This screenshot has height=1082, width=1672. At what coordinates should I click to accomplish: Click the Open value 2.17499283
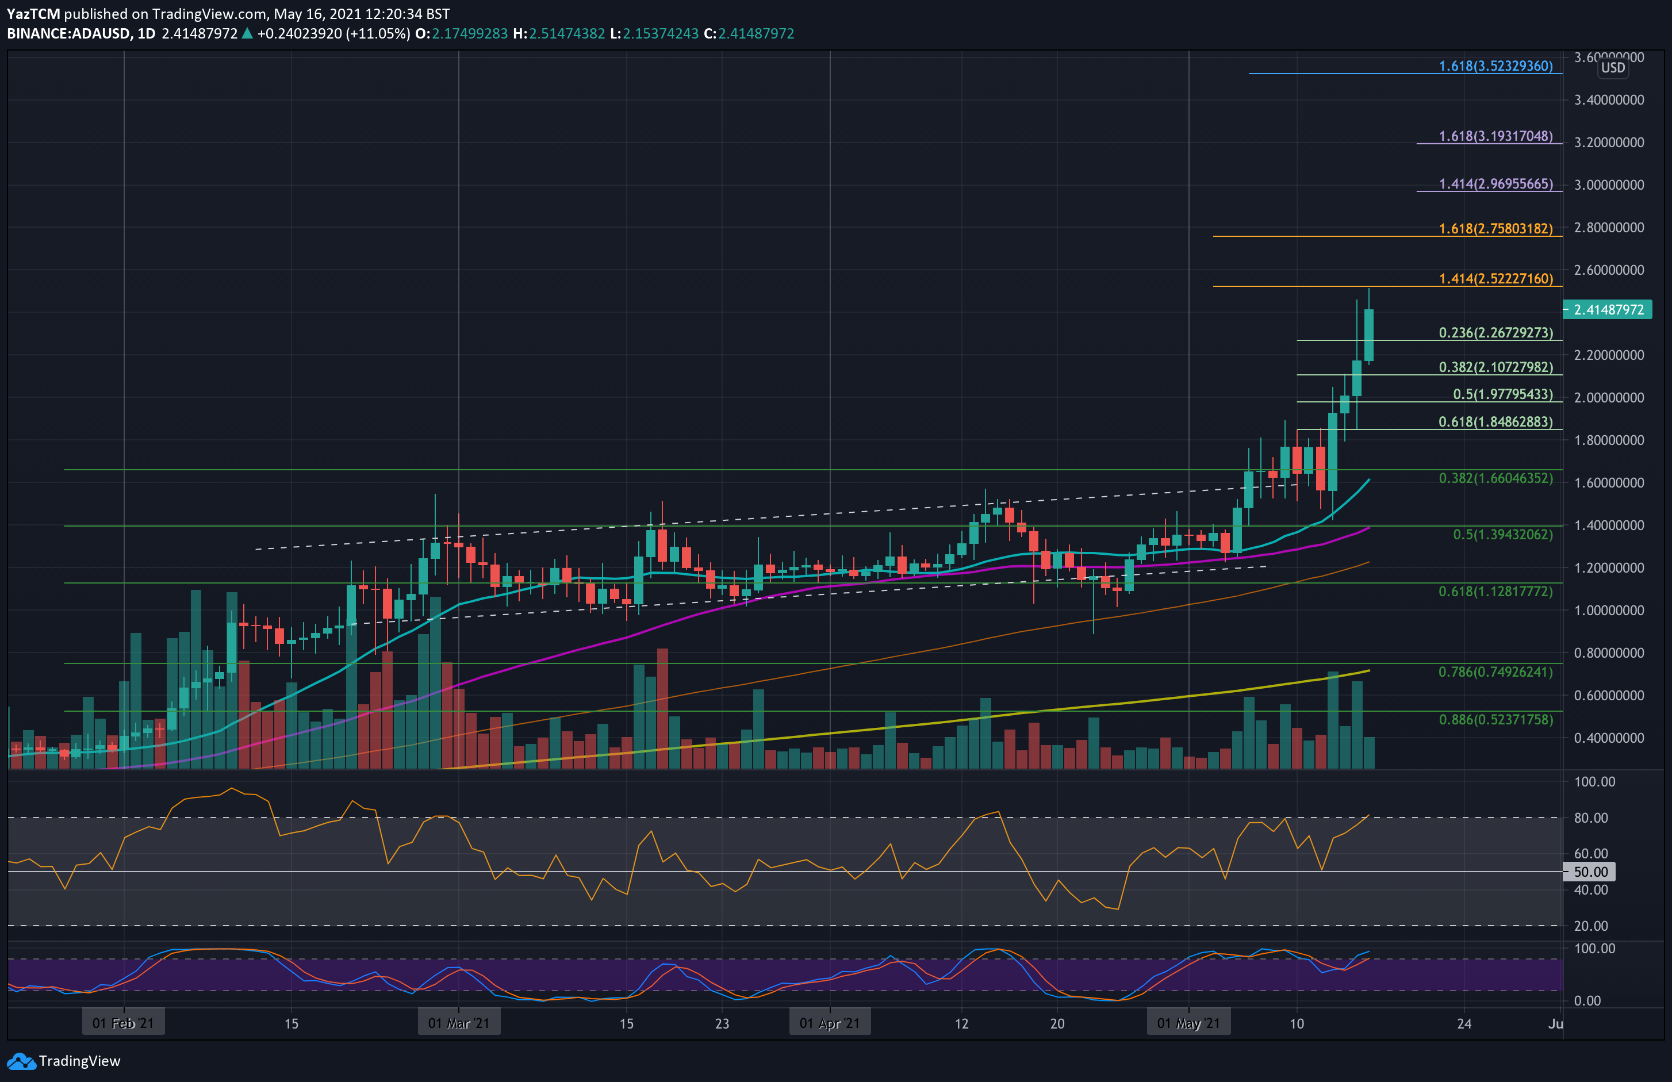pos(469,34)
